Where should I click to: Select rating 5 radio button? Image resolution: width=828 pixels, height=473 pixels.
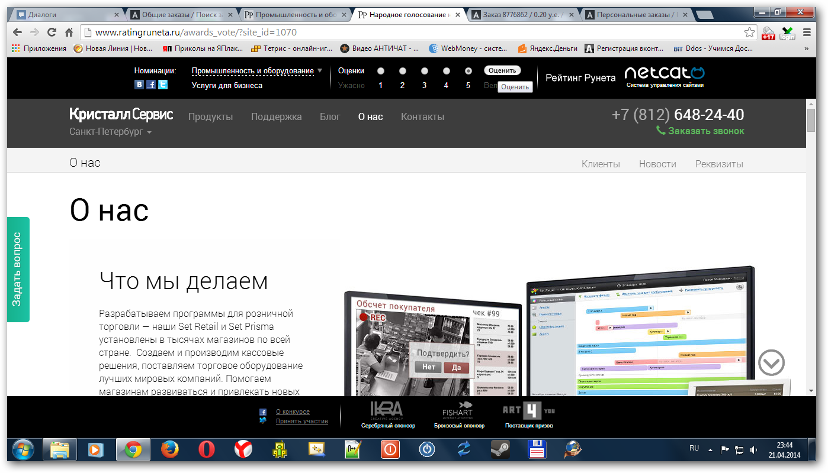click(468, 71)
